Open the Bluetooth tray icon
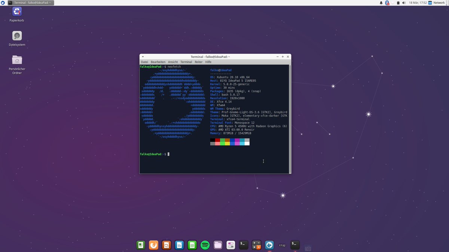The image size is (449, 252). pos(387,3)
